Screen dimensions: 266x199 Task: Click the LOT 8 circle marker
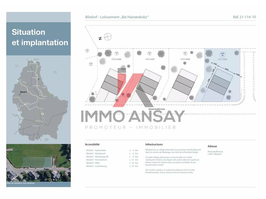(x=149, y=53)
